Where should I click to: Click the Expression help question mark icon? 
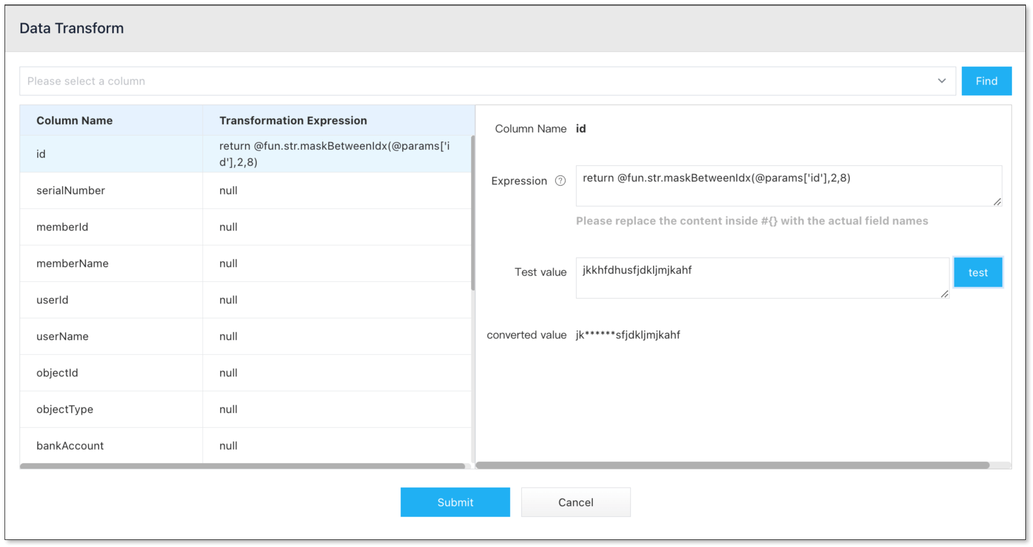(560, 181)
